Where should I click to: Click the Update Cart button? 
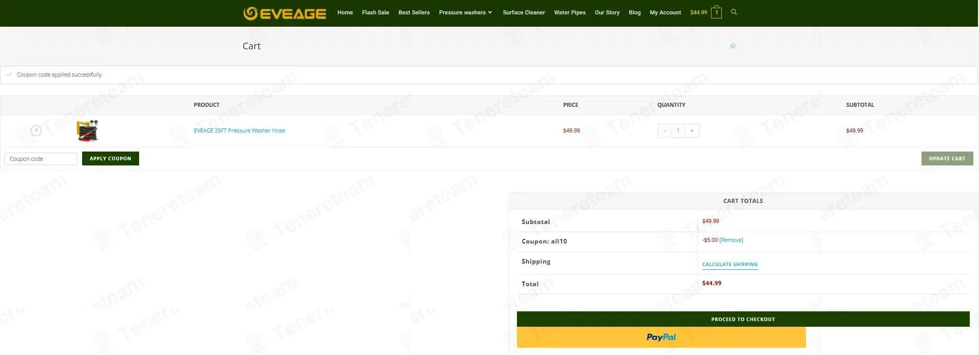[x=947, y=158]
